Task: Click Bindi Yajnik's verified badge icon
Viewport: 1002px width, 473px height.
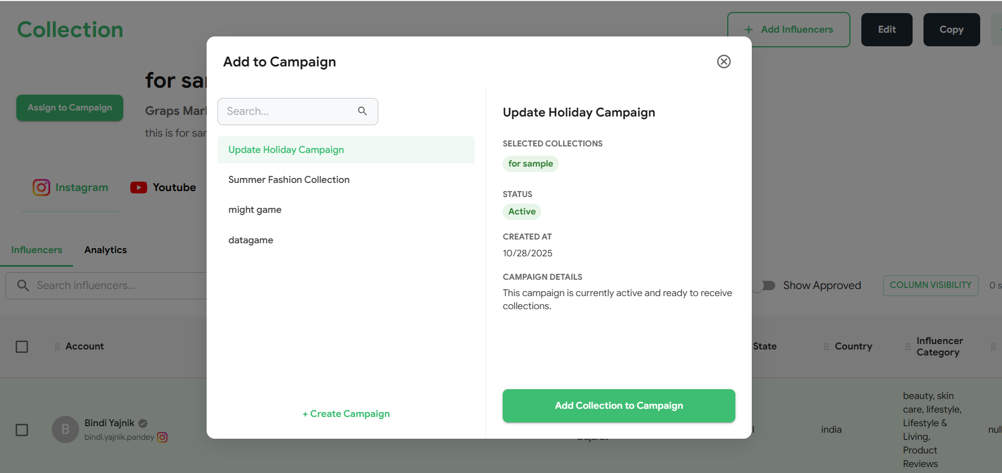Action: click(x=143, y=423)
